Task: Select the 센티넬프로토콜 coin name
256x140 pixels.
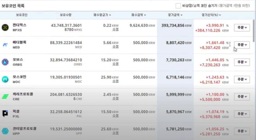Action: coord(24,129)
